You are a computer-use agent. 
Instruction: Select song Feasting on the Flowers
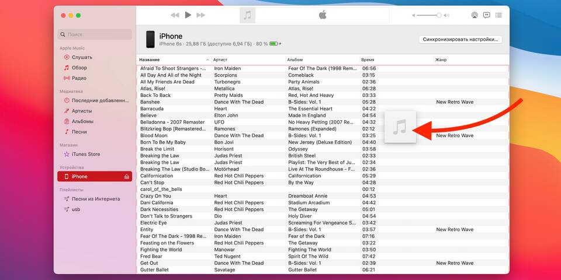(x=167, y=243)
